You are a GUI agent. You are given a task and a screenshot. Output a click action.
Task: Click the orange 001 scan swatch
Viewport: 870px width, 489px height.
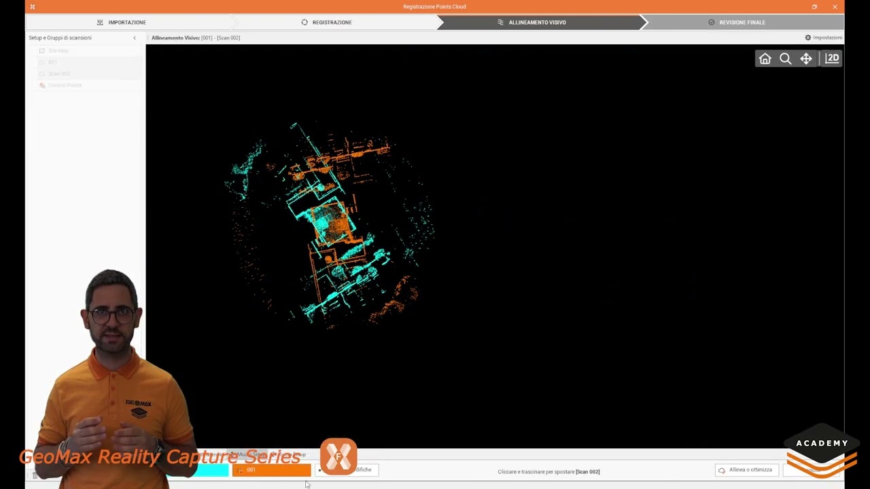coord(271,470)
